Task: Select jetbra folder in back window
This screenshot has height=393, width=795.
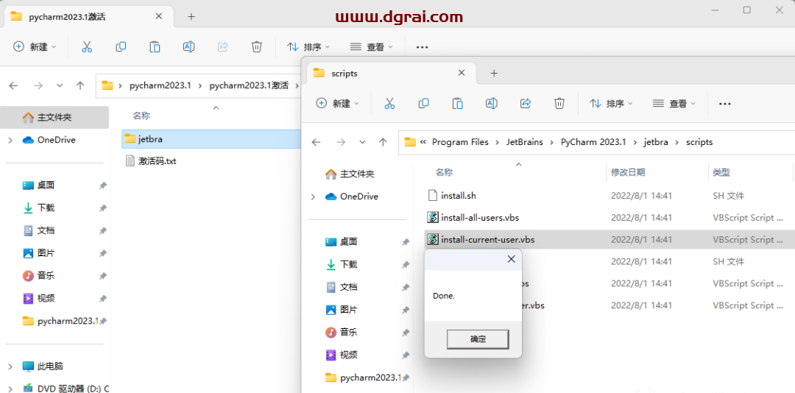Action: click(x=211, y=139)
